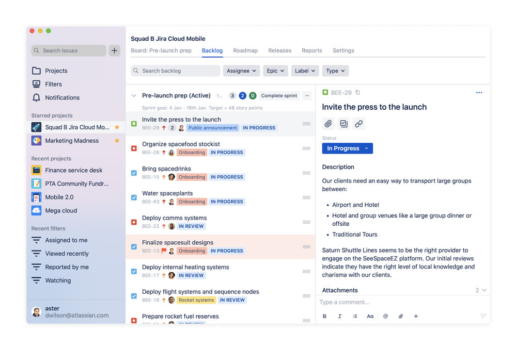Screen dimensions: 516x350
Task: Toggle checkbox for Finalize spacesuit designs
Action: [134, 247]
